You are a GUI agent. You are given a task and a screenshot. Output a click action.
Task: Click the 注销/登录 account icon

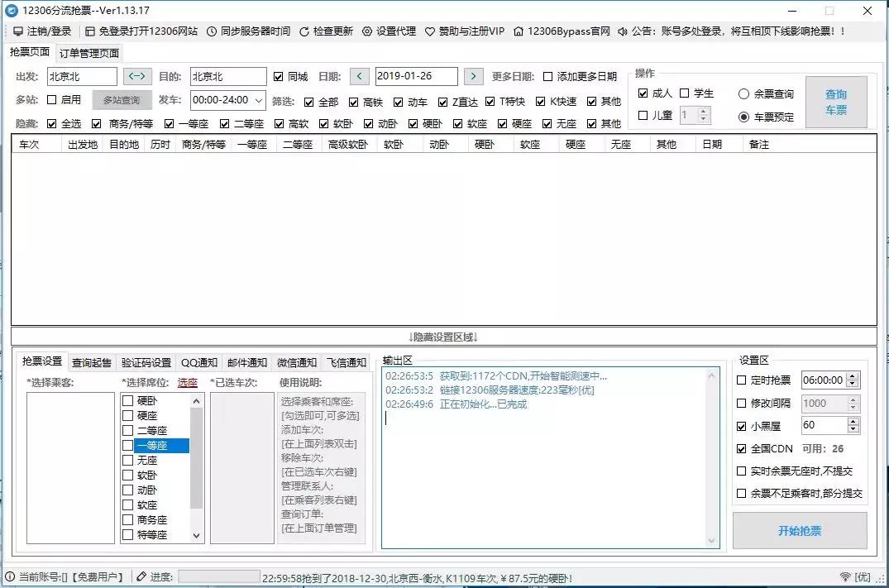tap(18, 31)
